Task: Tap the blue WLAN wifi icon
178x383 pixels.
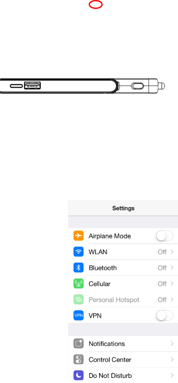Action: click(78, 252)
